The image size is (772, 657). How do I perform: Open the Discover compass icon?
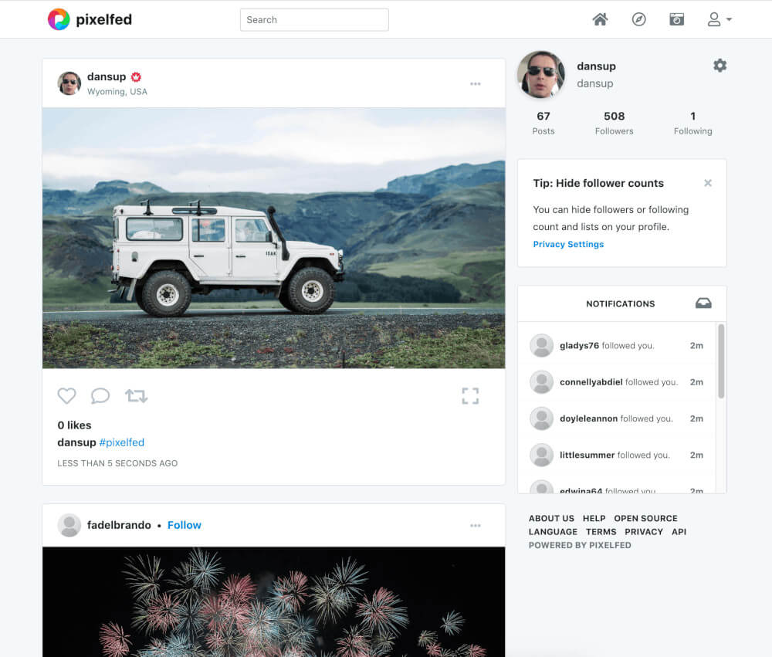pyautogui.click(x=638, y=19)
